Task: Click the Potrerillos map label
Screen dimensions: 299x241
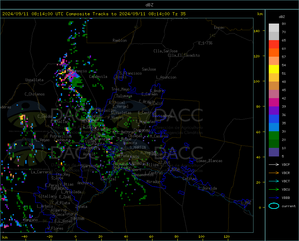Action: coord(61,136)
